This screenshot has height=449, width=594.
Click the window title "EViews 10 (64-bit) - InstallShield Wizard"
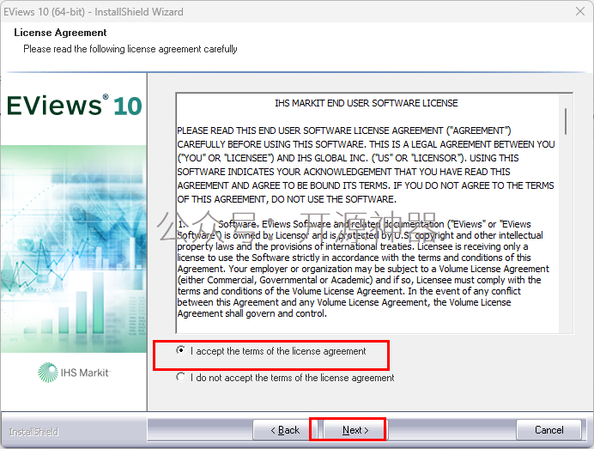[x=94, y=12]
